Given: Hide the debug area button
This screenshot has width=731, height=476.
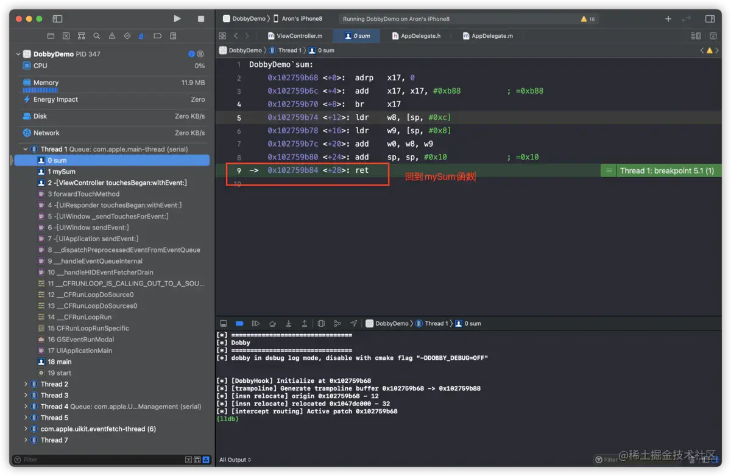Looking at the screenshot, I should point(224,323).
